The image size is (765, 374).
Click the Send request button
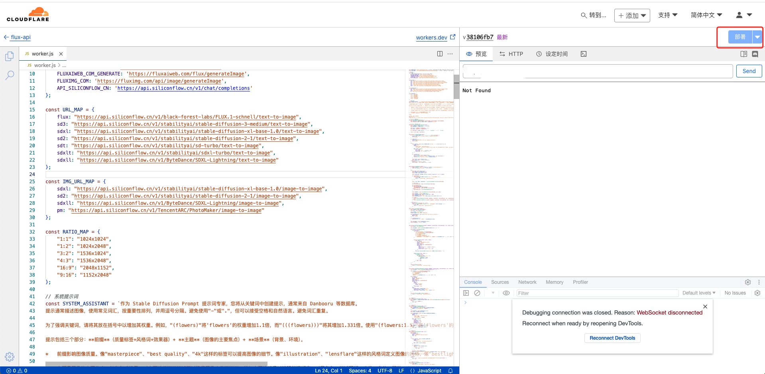[x=749, y=71]
